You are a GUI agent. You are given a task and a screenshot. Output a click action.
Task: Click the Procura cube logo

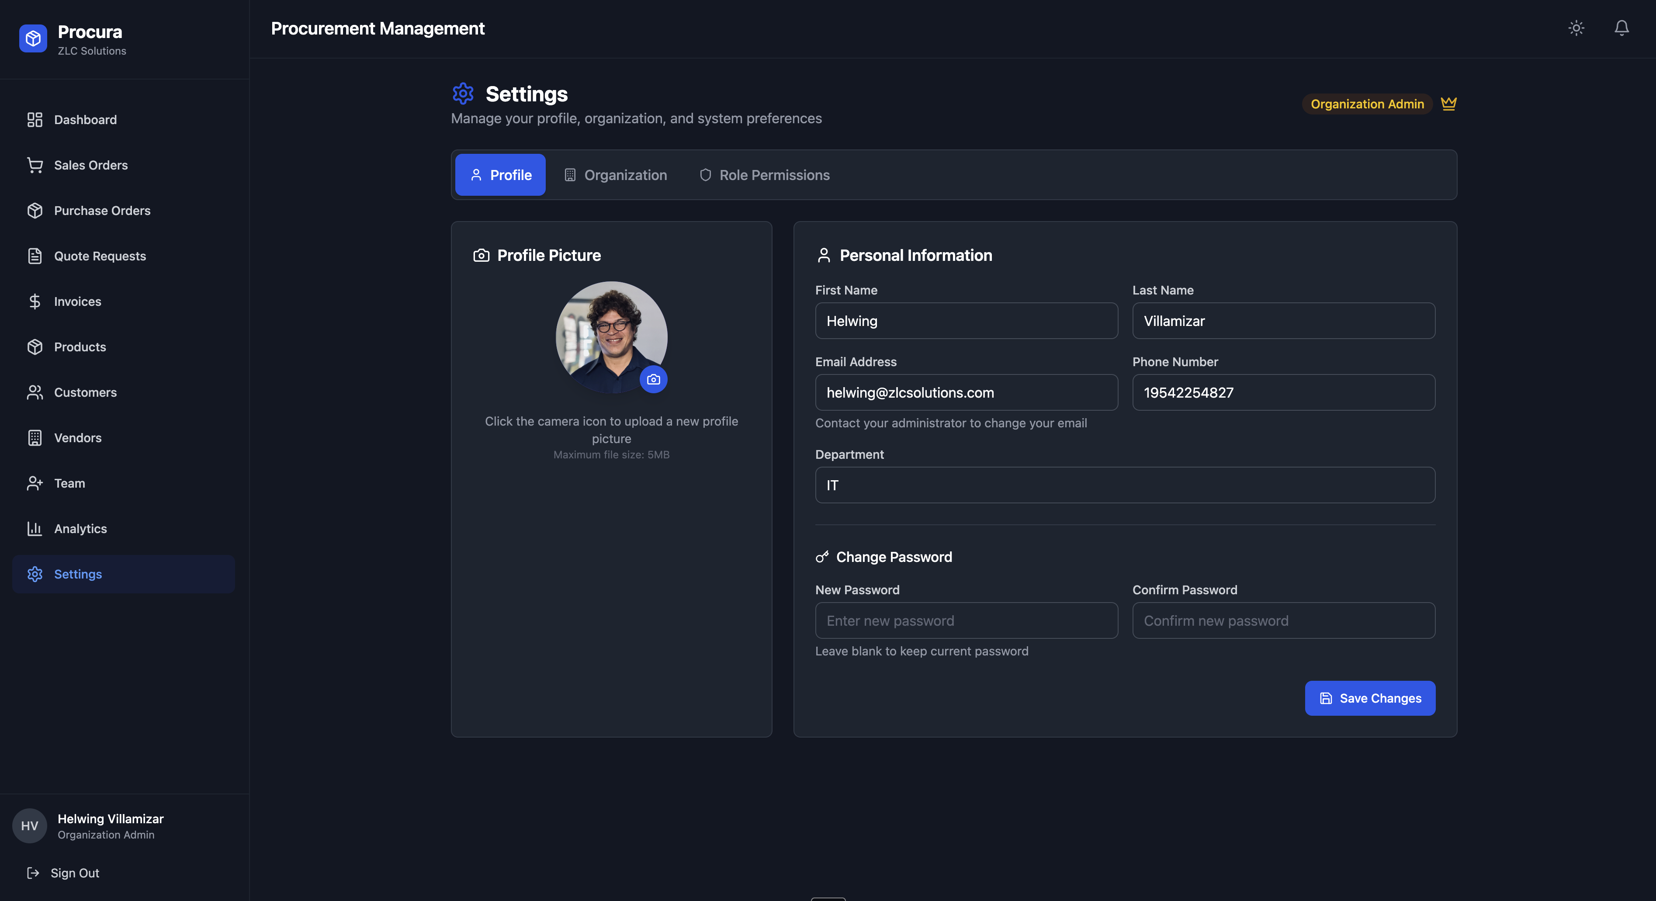pos(33,38)
